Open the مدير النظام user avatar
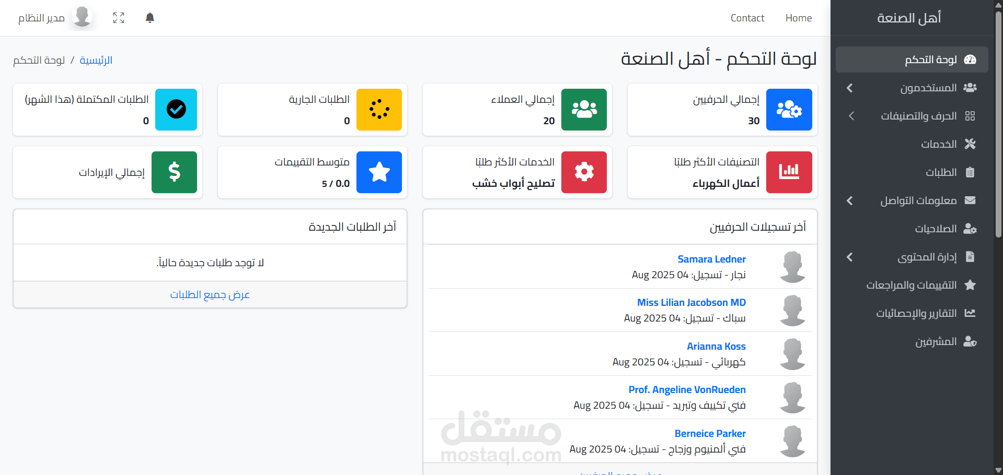This screenshot has width=1003, height=475. click(82, 17)
